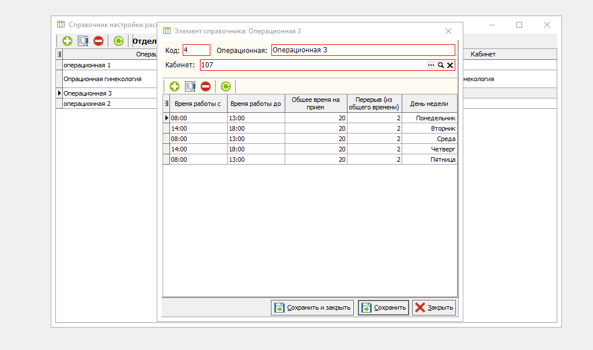The image size is (593, 350).
Task: Click the edit record icon in dialog toolbar
Action: [x=190, y=86]
